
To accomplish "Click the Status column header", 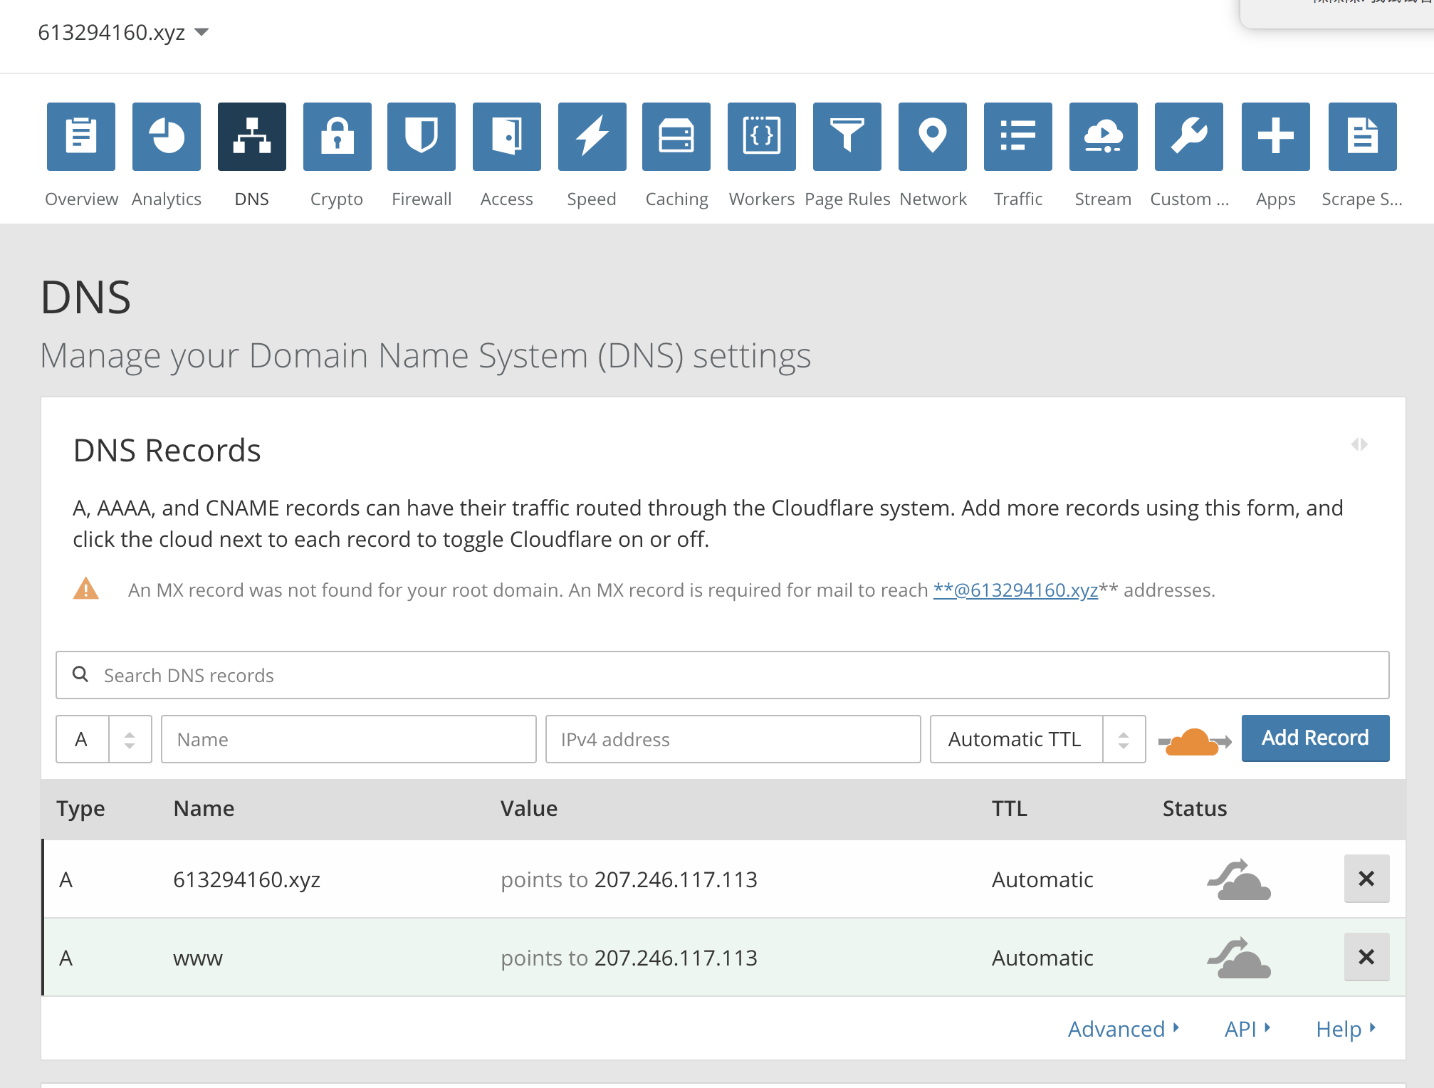I will pyautogui.click(x=1195, y=809).
